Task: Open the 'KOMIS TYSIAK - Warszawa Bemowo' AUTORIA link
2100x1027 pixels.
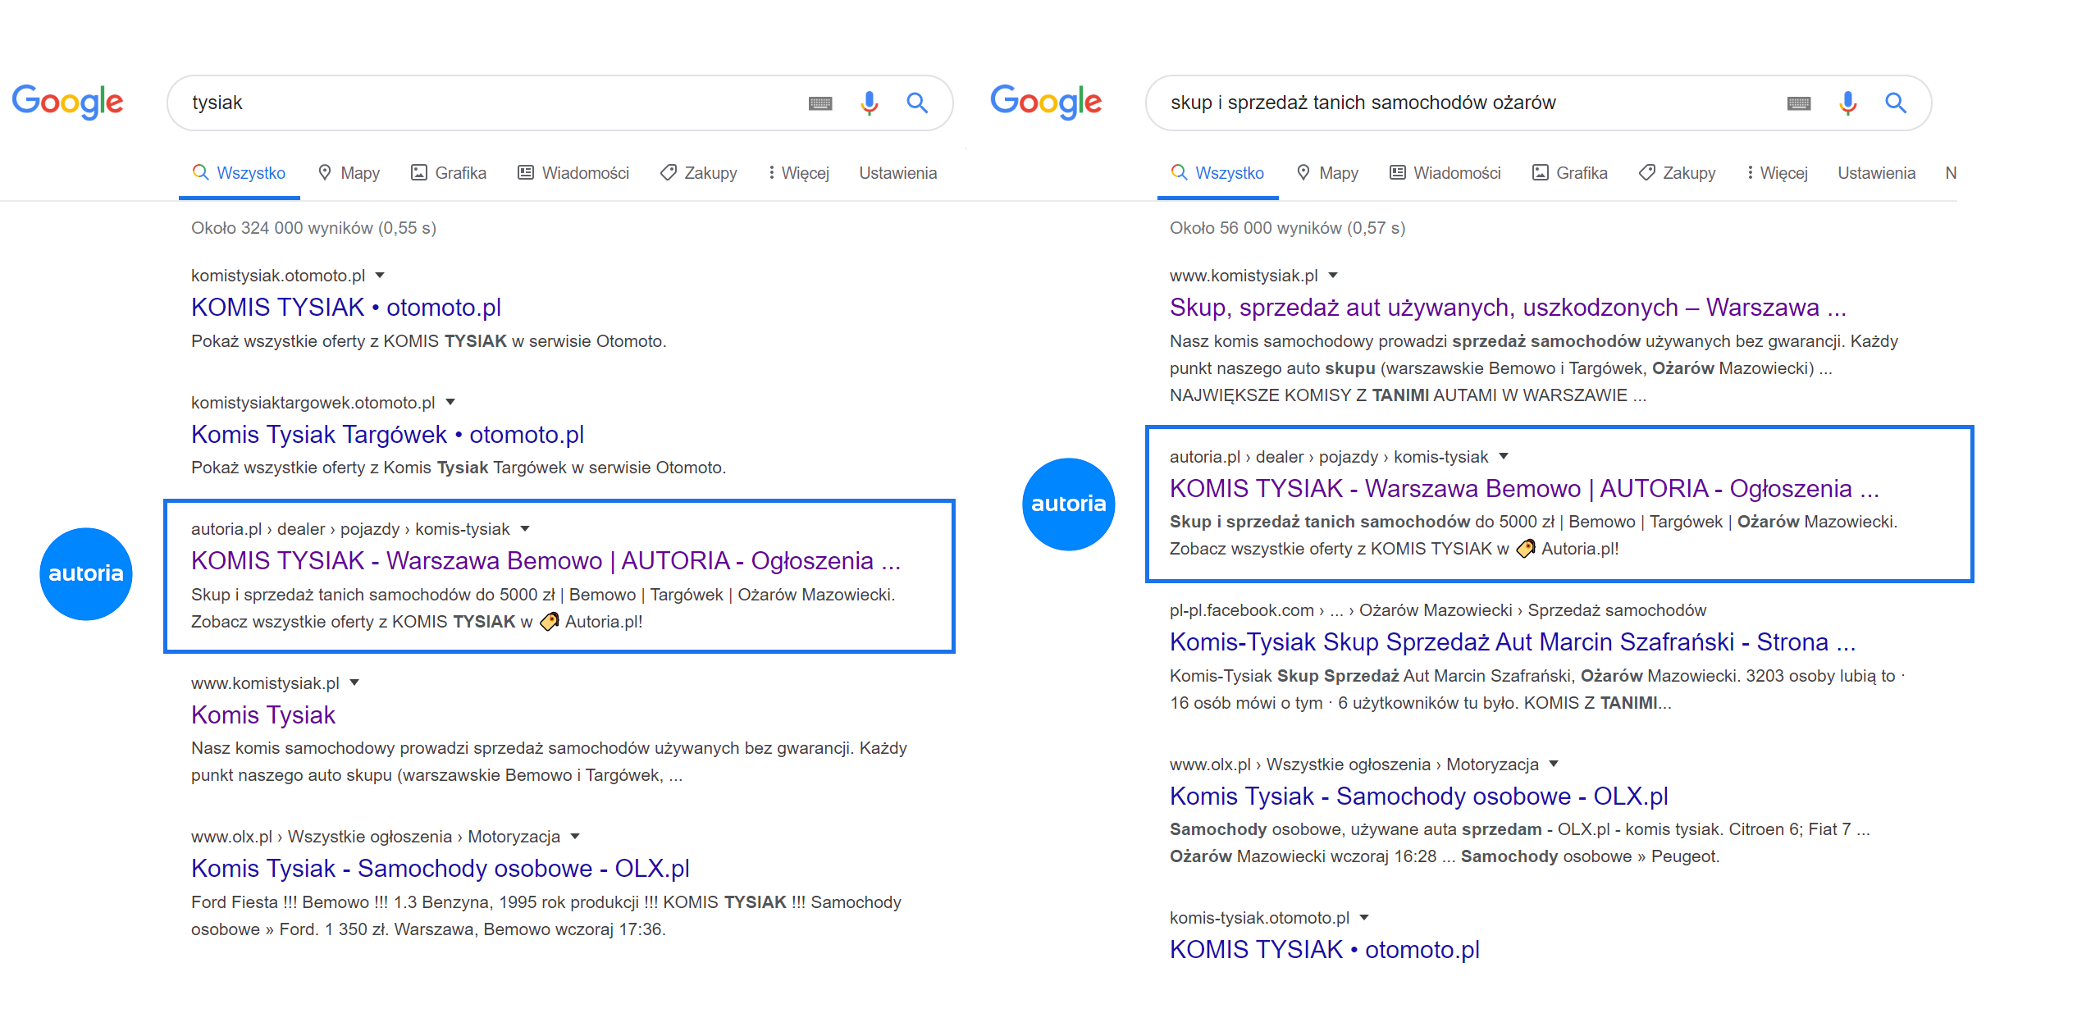Action: tap(546, 561)
